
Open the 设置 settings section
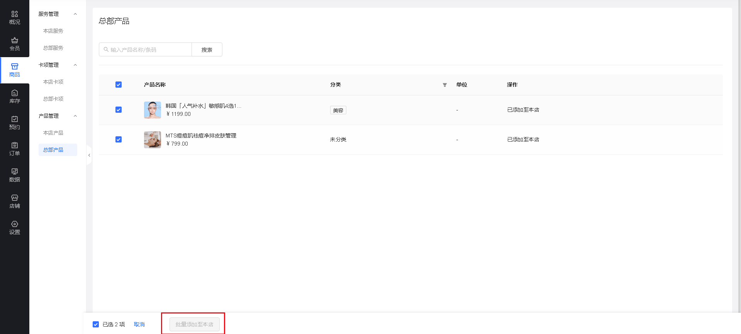(x=15, y=228)
